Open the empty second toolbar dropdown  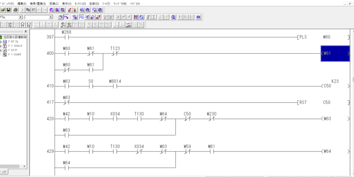pyautogui.click(x=51, y=17)
